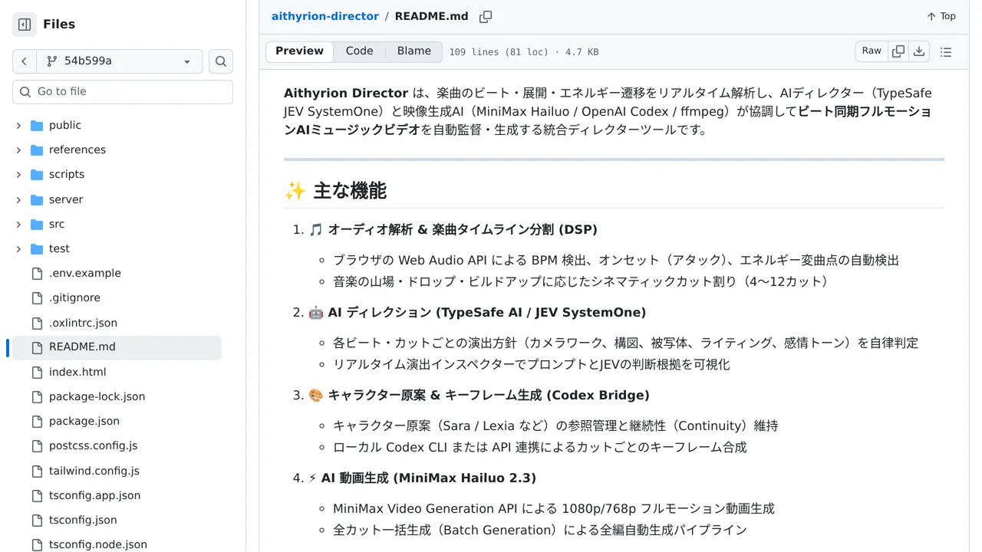Open the public folder
The image size is (982, 552).
coord(65,126)
